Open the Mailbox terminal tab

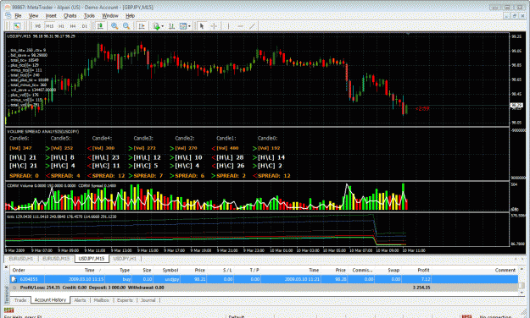click(102, 299)
